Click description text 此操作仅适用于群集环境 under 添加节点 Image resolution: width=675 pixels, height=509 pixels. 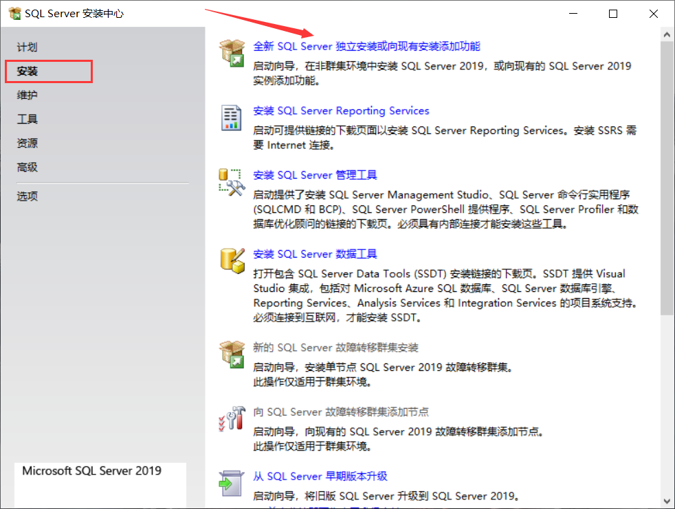pyautogui.click(x=312, y=446)
